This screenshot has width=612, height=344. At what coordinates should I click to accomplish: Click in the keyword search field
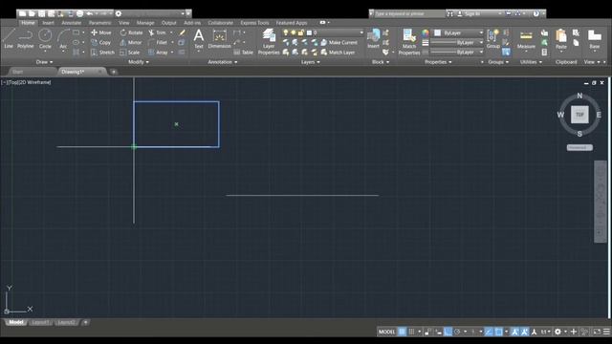pos(409,13)
